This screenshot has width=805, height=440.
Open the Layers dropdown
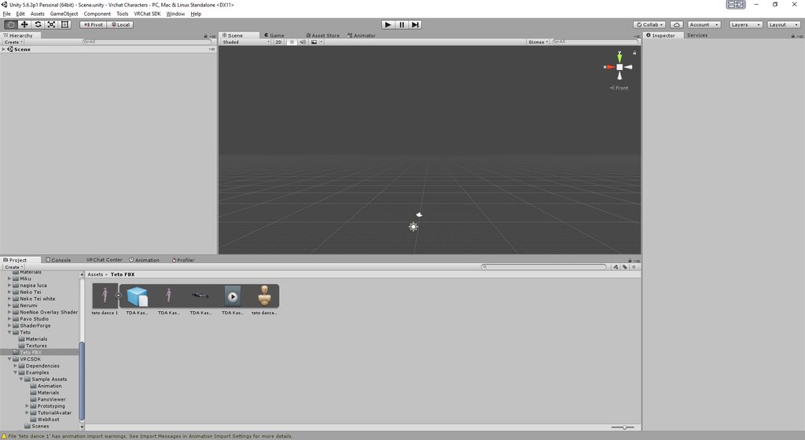pyautogui.click(x=745, y=24)
